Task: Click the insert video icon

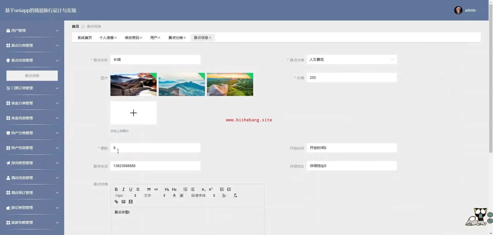Action: pos(130,202)
